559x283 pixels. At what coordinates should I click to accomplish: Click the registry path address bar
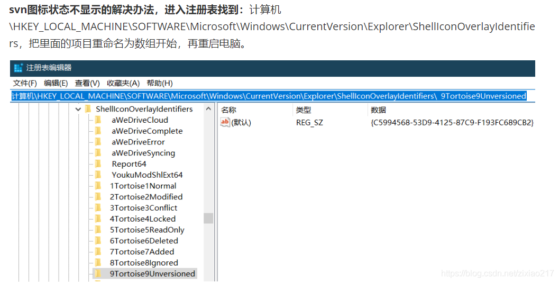270,96
